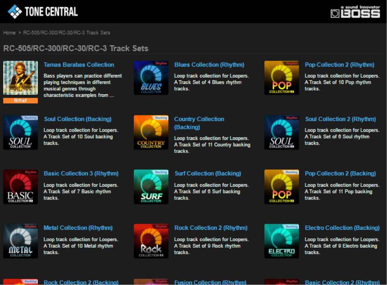The height and width of the screenshot is (285, 387).
Task: Click 'A Track Set of 6 Soul rhythm' text
Action: (337, 137)
